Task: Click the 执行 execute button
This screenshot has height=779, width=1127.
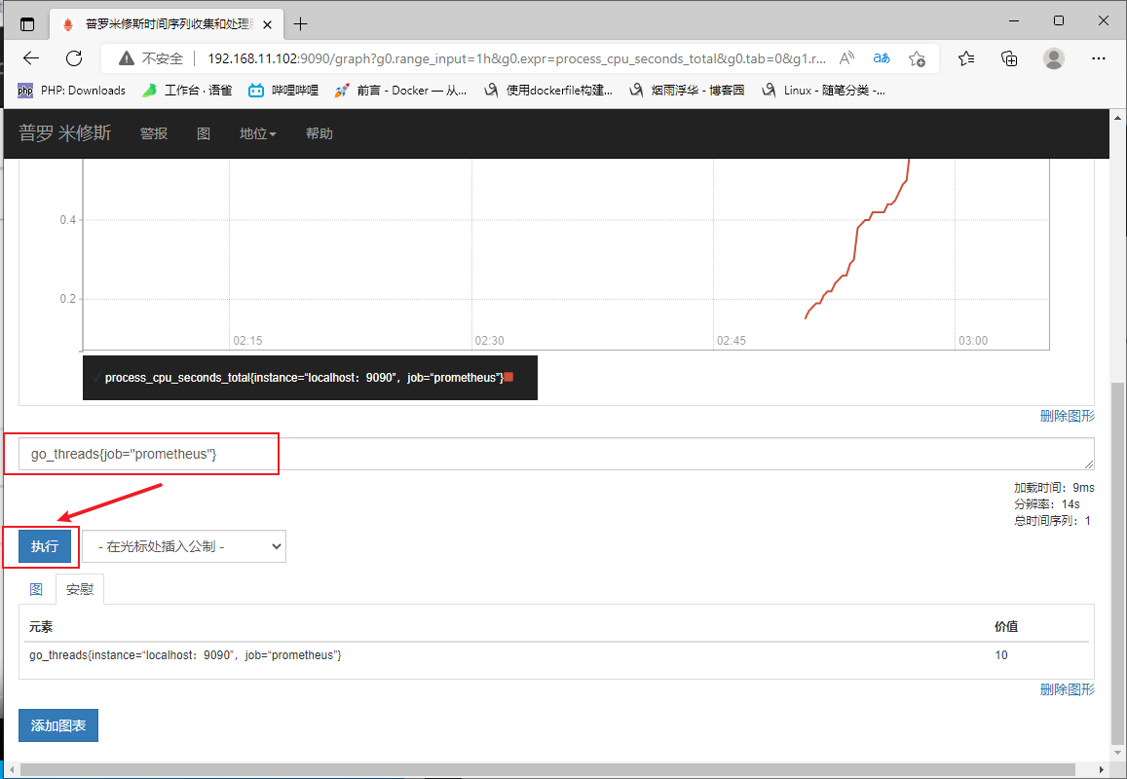Action: click(45, 546)
